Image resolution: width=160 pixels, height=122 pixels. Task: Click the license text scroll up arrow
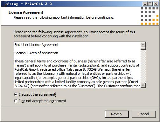pos(143,45)
